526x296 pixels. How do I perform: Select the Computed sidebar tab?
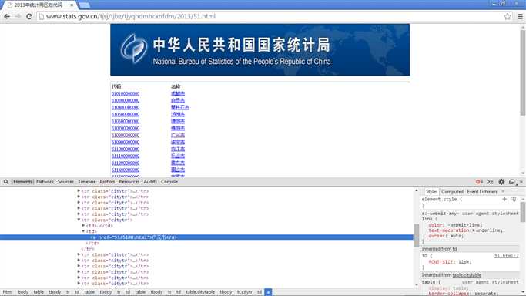pos(452,192)
